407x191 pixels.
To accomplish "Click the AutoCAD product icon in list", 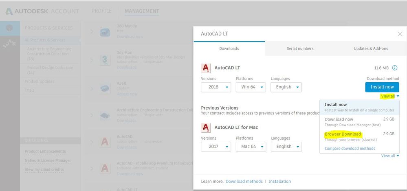I will [105, 142].
